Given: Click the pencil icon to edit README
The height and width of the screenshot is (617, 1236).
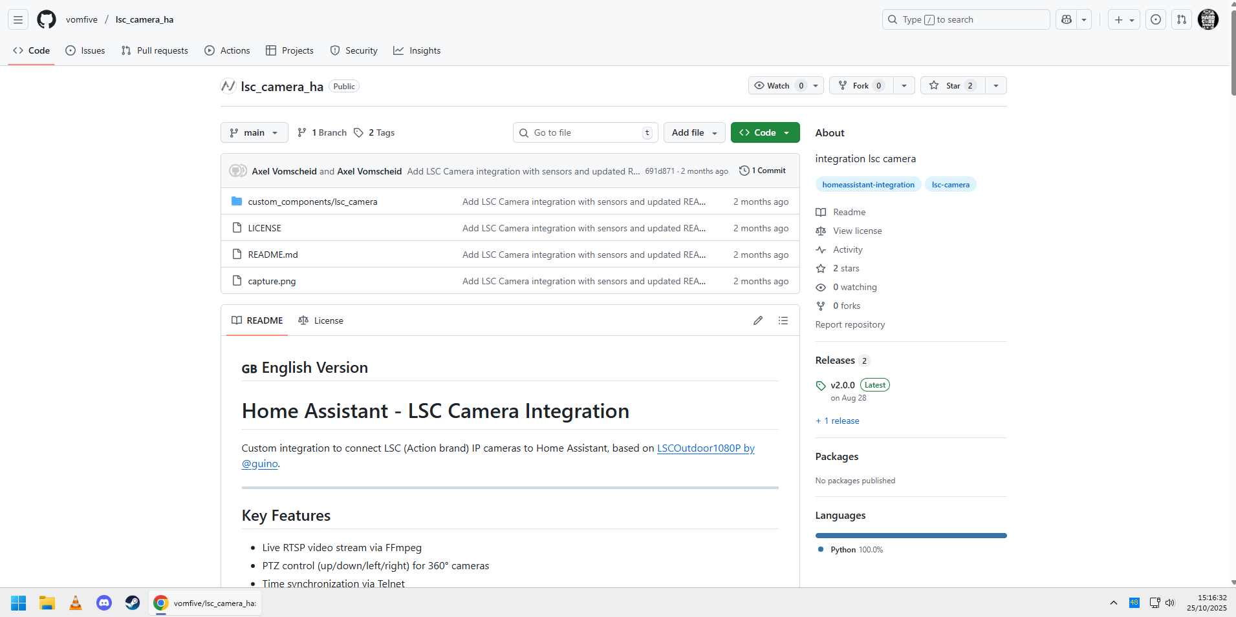Looking at the screenshot, I should (757, 320).
